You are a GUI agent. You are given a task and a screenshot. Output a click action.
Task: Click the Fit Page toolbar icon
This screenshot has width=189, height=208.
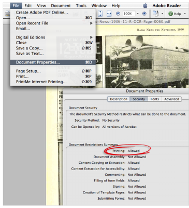coord(100,14)
